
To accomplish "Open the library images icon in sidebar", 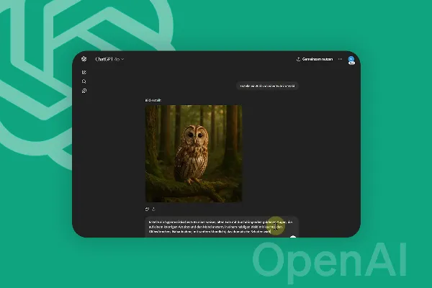I will 84,91.
